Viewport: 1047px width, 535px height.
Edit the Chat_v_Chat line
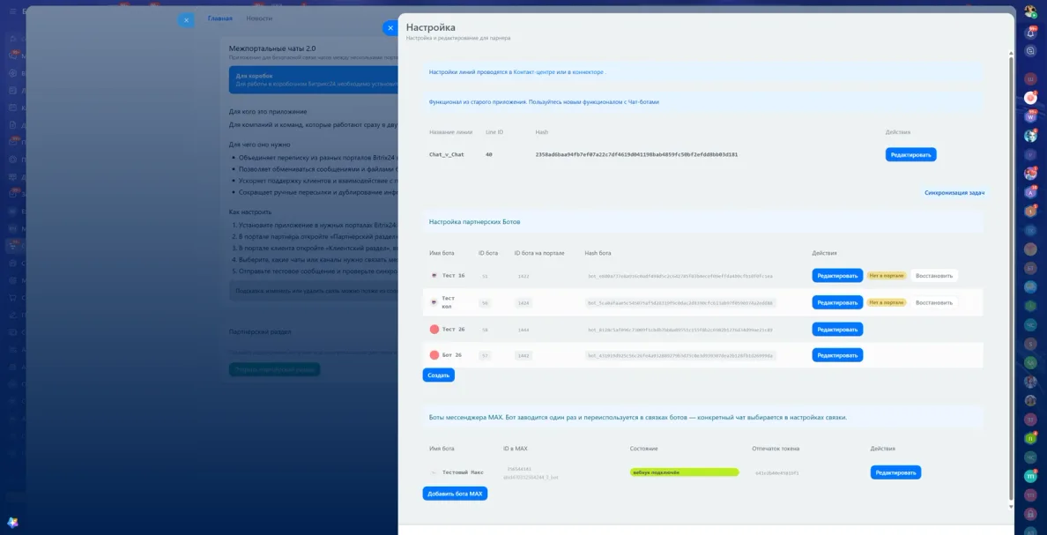[910, 154]
